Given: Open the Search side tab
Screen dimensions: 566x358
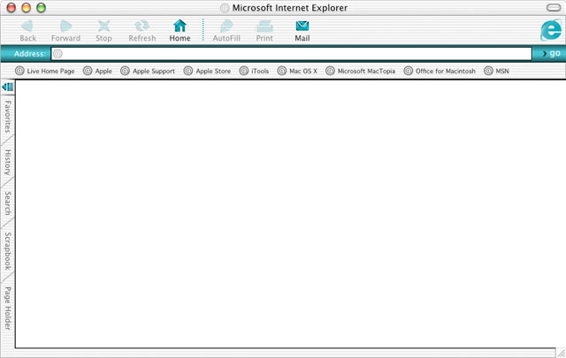Looking at the screenshot, I should point(8,203).
